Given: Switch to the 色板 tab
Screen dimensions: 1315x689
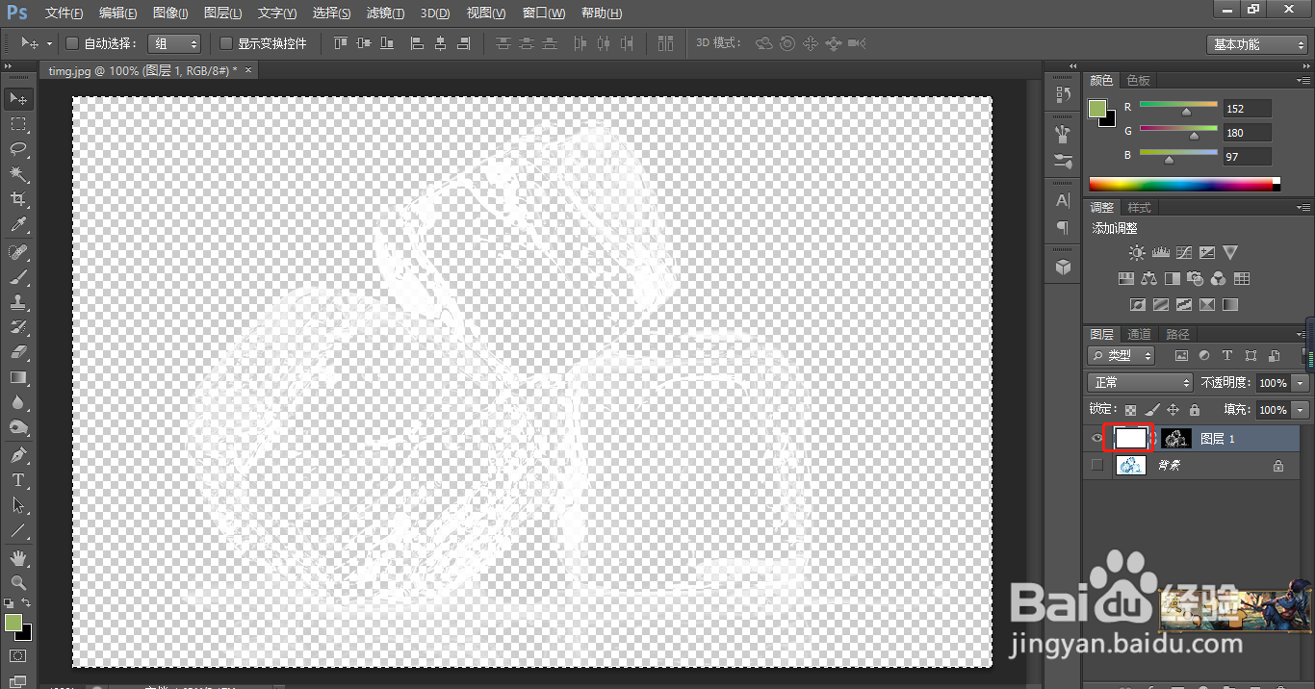Looking at the screenshot, I should (1139, 81).
